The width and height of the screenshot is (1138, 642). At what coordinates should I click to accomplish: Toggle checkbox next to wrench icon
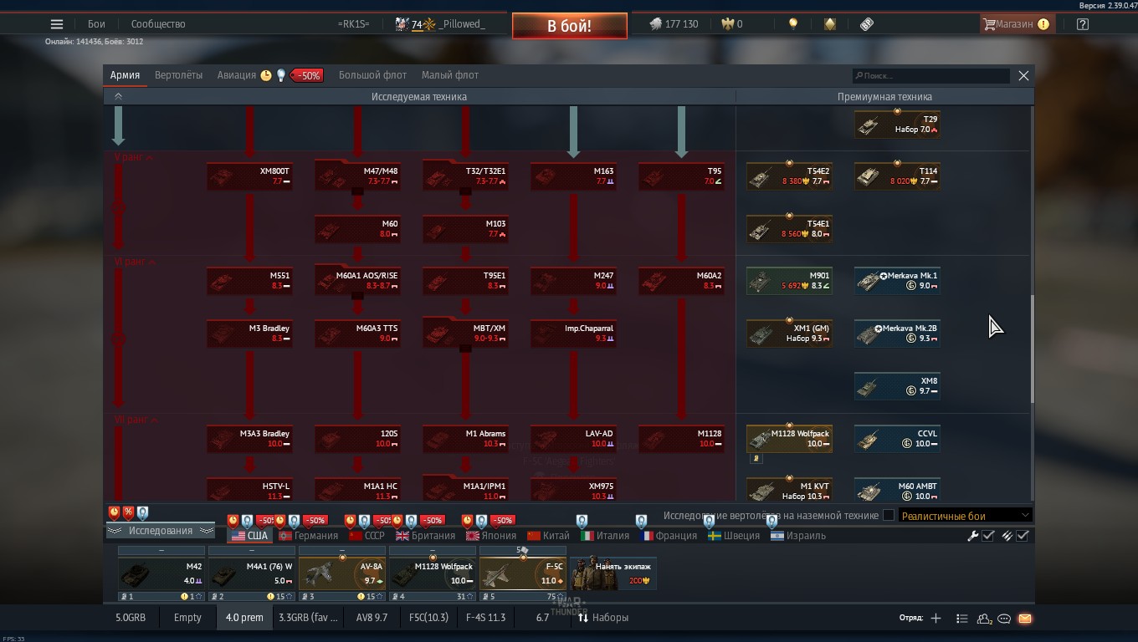(x=988, y=536)
